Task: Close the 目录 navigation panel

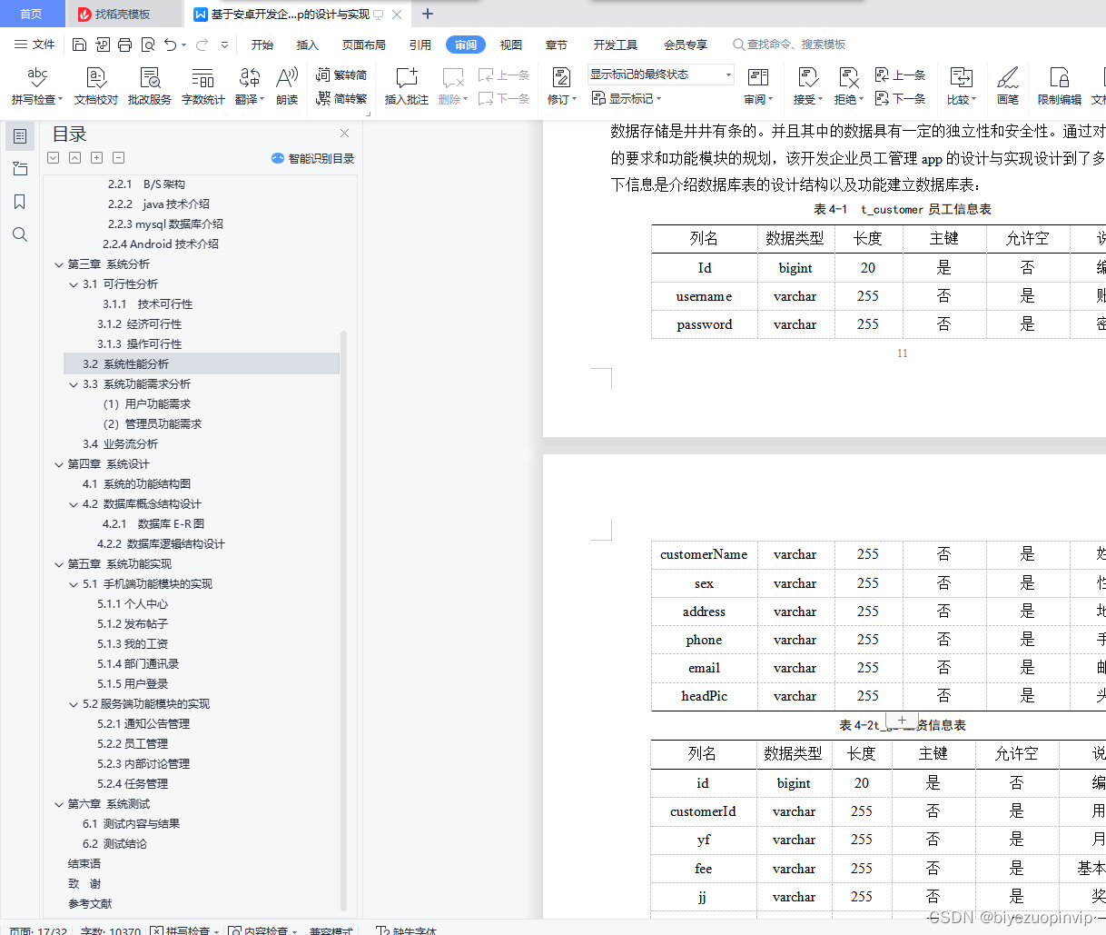Action: point(344,134)
